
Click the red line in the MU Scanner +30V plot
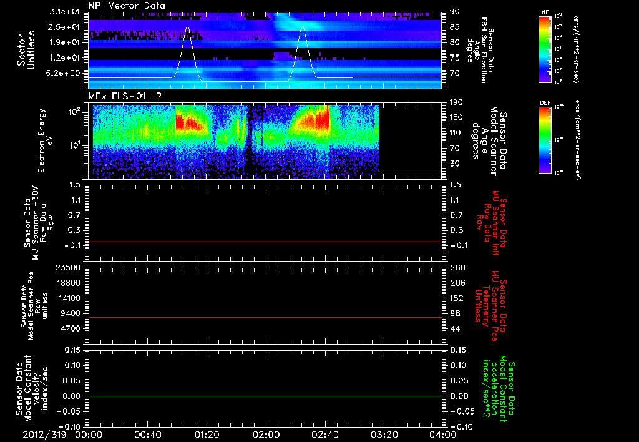coord(265,242)
